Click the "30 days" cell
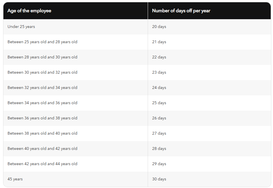 (x=159, y=179)
